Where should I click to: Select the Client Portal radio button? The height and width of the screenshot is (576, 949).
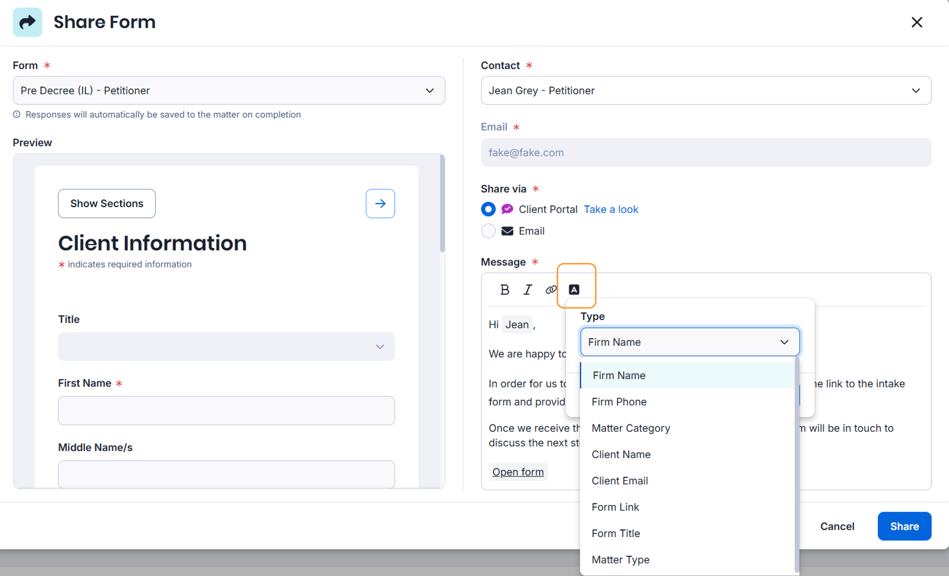pos(488,209)
